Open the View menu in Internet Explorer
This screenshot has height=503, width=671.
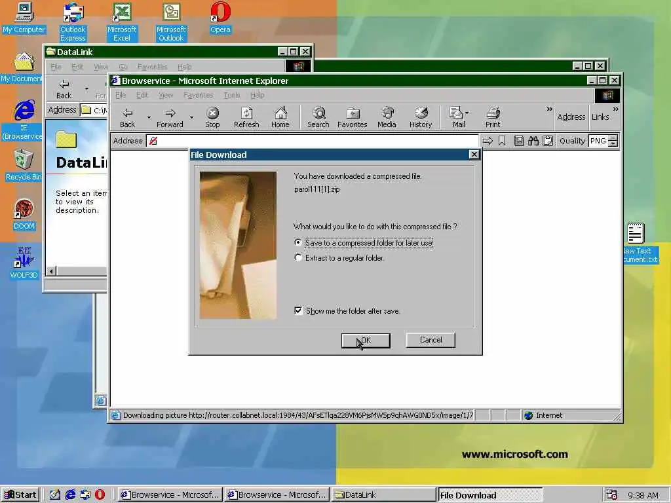coord(166,95)
